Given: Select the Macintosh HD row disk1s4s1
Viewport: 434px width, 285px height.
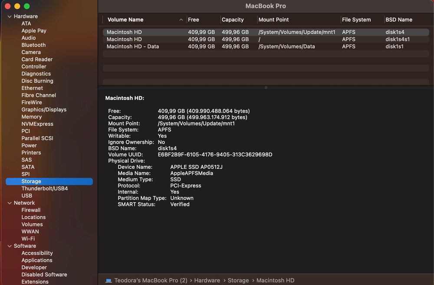Looking at the screenshot, I should tap(266, 39).
